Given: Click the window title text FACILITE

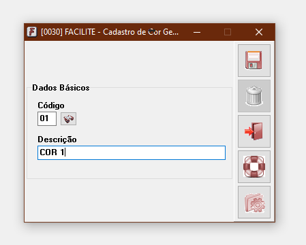Looking at the screenshot, I should coord(80,32).
